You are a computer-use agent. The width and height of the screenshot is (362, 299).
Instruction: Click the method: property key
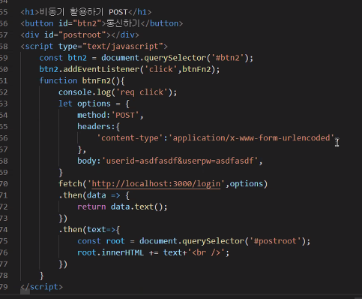tap(94, 115)
